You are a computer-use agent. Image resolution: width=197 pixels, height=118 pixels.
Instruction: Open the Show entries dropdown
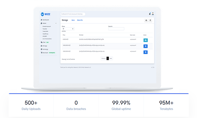[68, 29]
